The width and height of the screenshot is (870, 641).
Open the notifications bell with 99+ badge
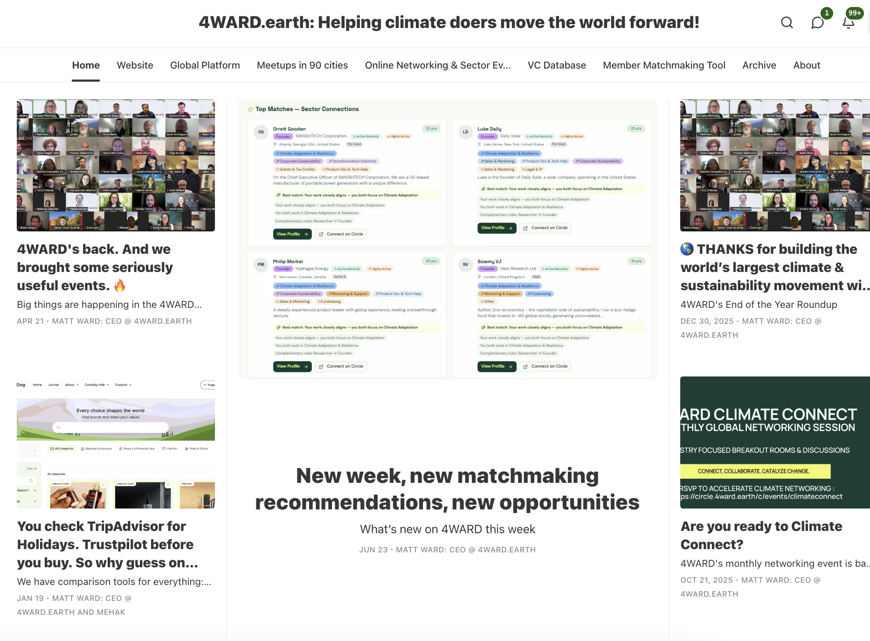point(849,22)
